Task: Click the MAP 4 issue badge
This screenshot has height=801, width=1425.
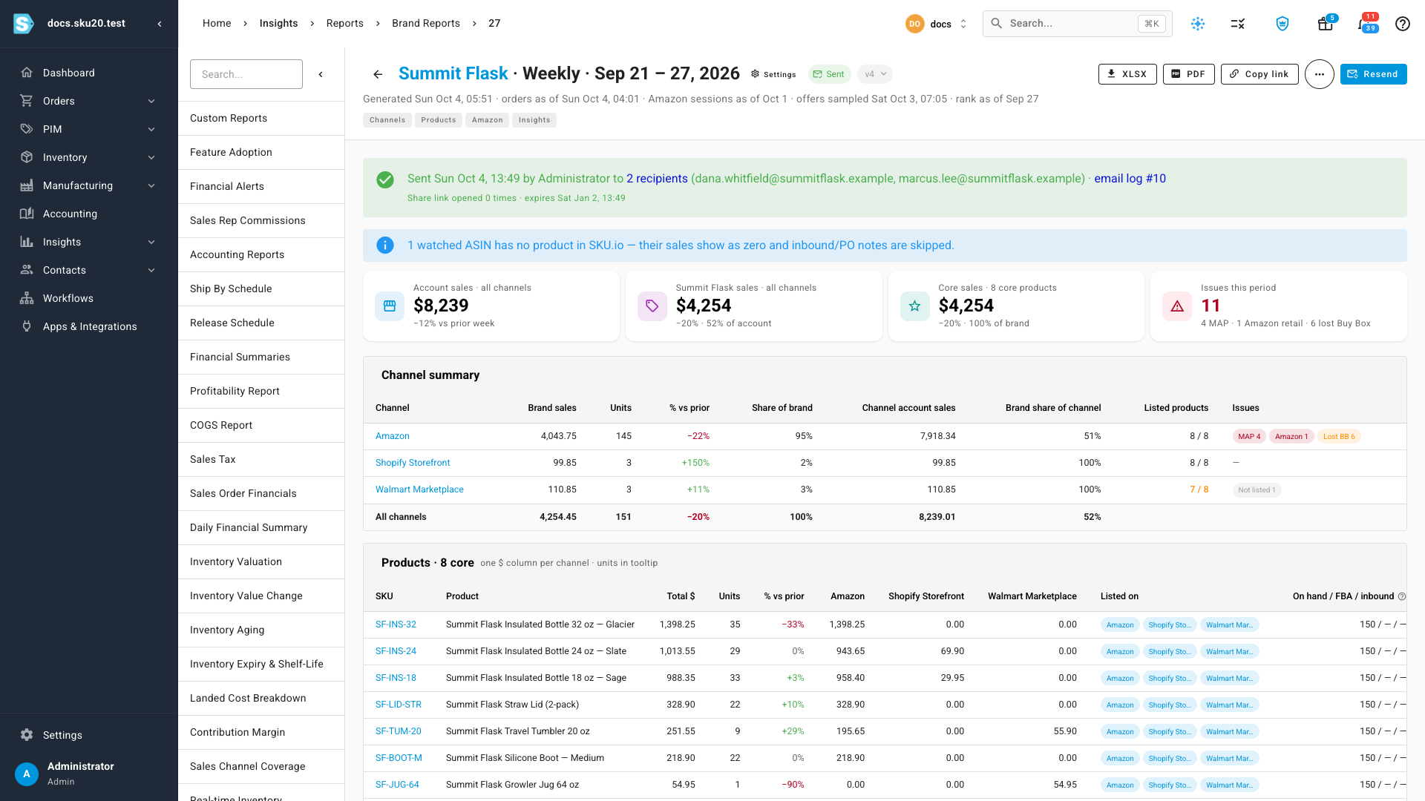Action: pyautogui.click(x=1249, y=437)
